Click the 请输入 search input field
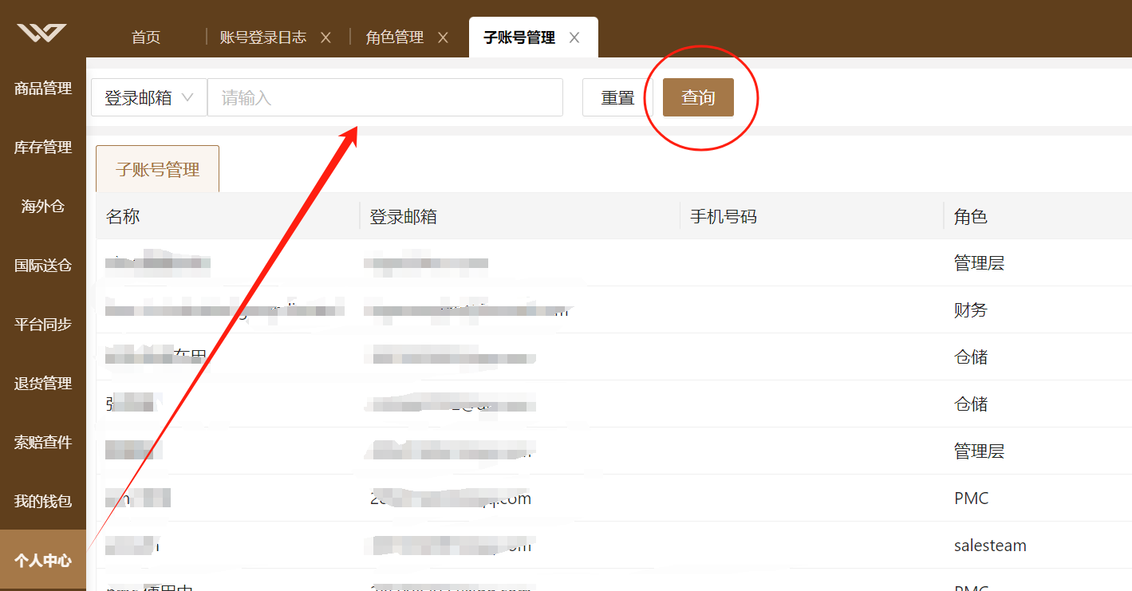1132x591 pixels. [385, 97]
